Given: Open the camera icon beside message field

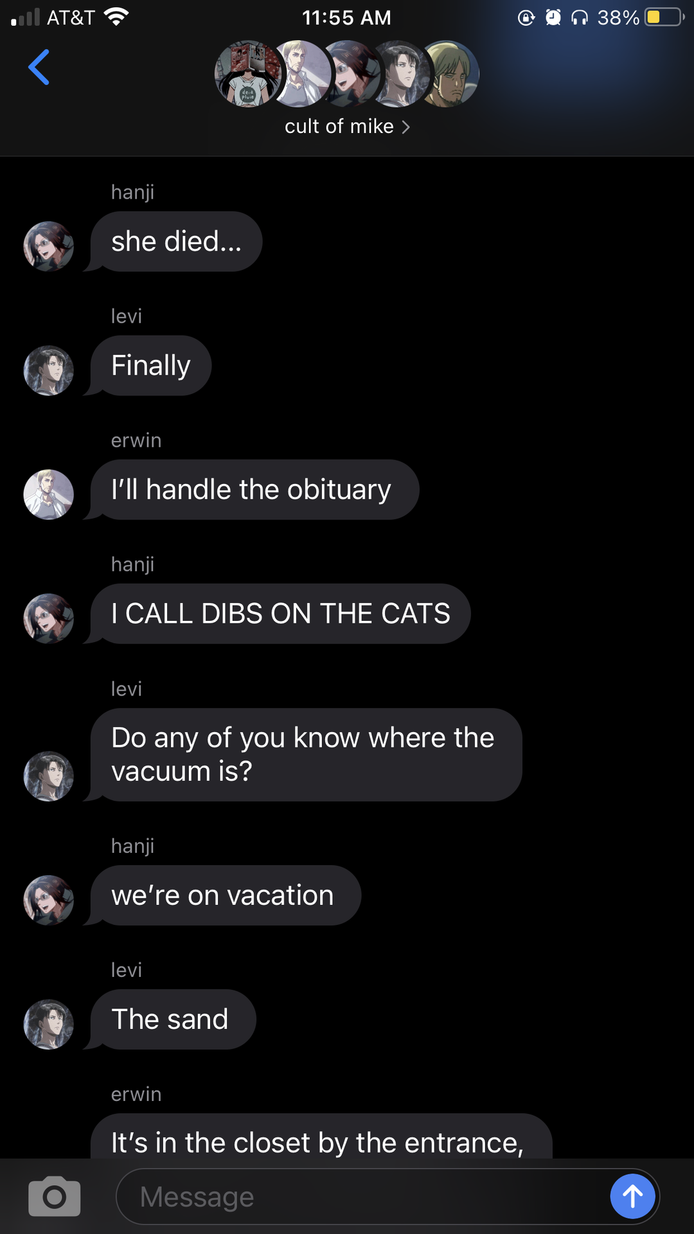Looking at the screenshot, I should pyautogui.click(x=55, y=1196).
